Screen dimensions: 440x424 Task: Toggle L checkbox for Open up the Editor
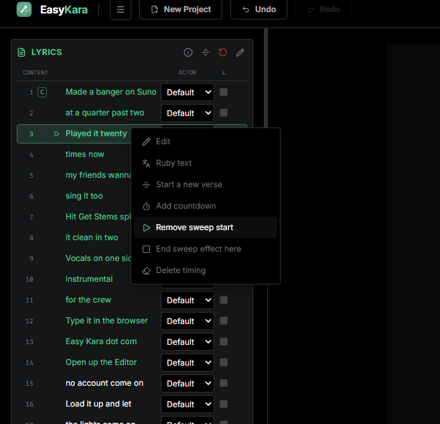[224, 362]
